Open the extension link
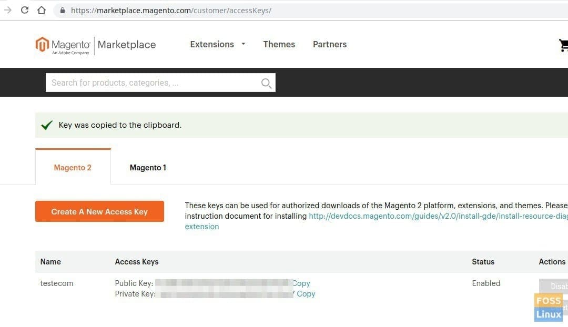This screenshot has height=327, width=568. point(202,227)
